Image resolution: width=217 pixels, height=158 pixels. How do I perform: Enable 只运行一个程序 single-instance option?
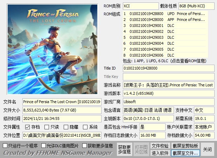[x=5, y=145]
